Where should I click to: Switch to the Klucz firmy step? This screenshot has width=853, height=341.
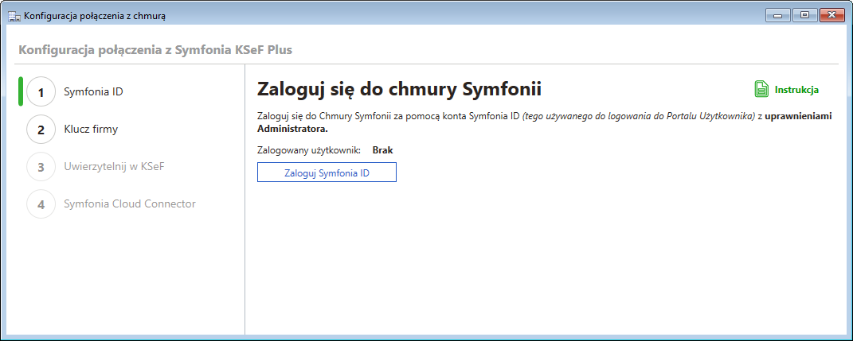pos(91,129)
